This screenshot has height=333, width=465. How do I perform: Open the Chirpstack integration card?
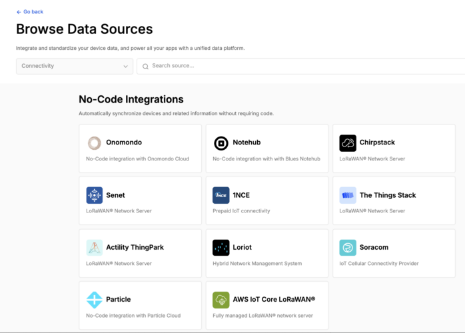tap(394, 149)
